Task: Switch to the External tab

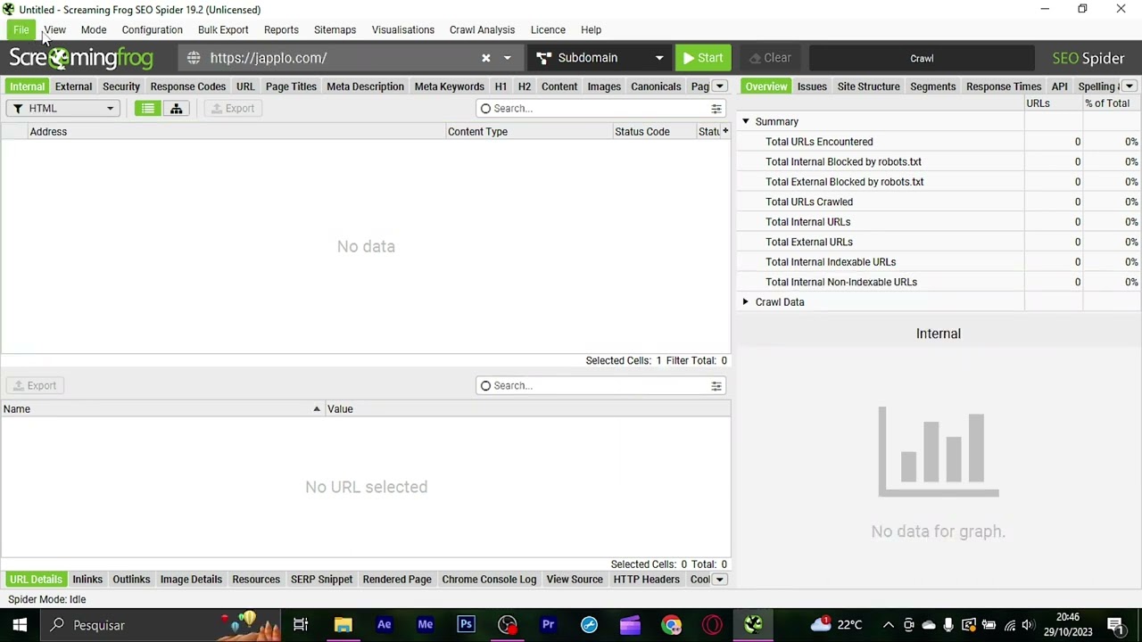Action: [x=73, y=86]
